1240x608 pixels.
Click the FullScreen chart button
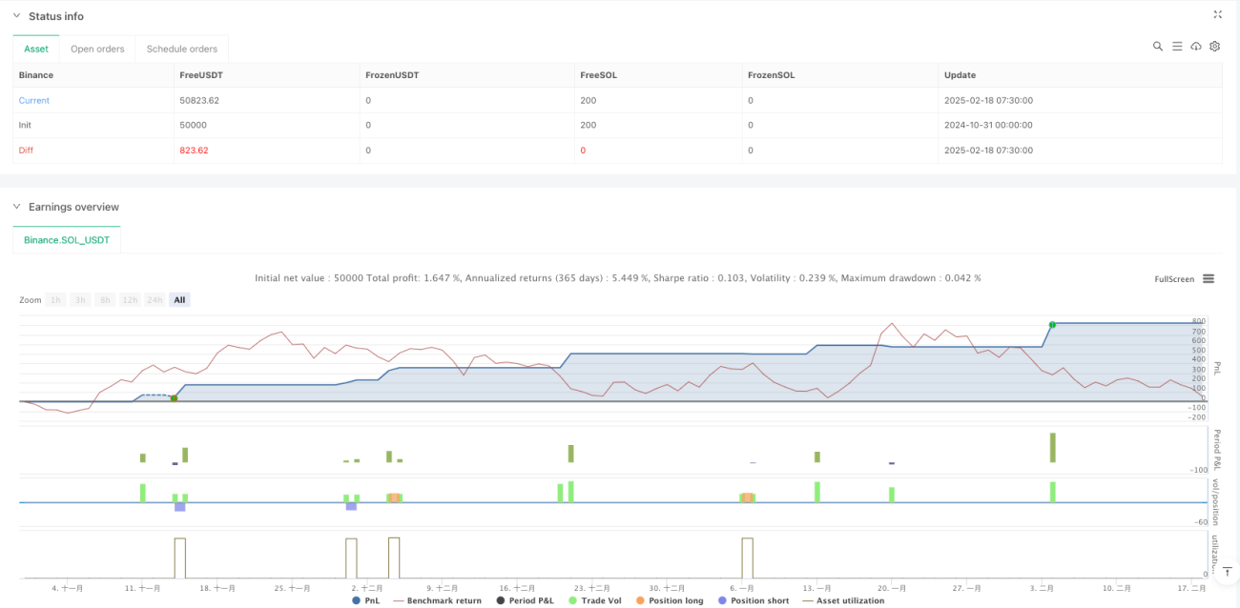tap(1174, 279)
